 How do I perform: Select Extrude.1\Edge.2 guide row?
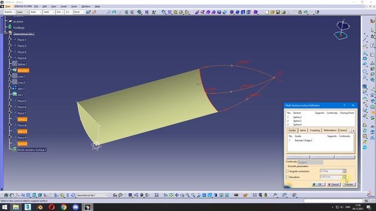(x=303, y=141)
